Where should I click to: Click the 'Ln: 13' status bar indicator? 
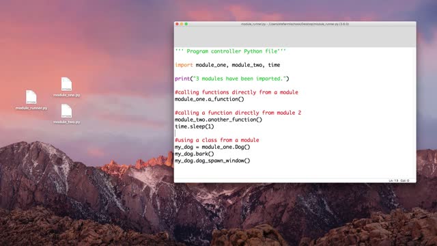click(x=393, y=180)
